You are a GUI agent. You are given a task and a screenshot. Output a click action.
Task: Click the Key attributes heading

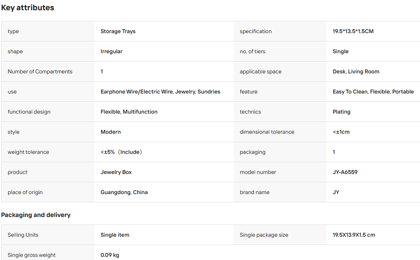[x=28, y=8]
